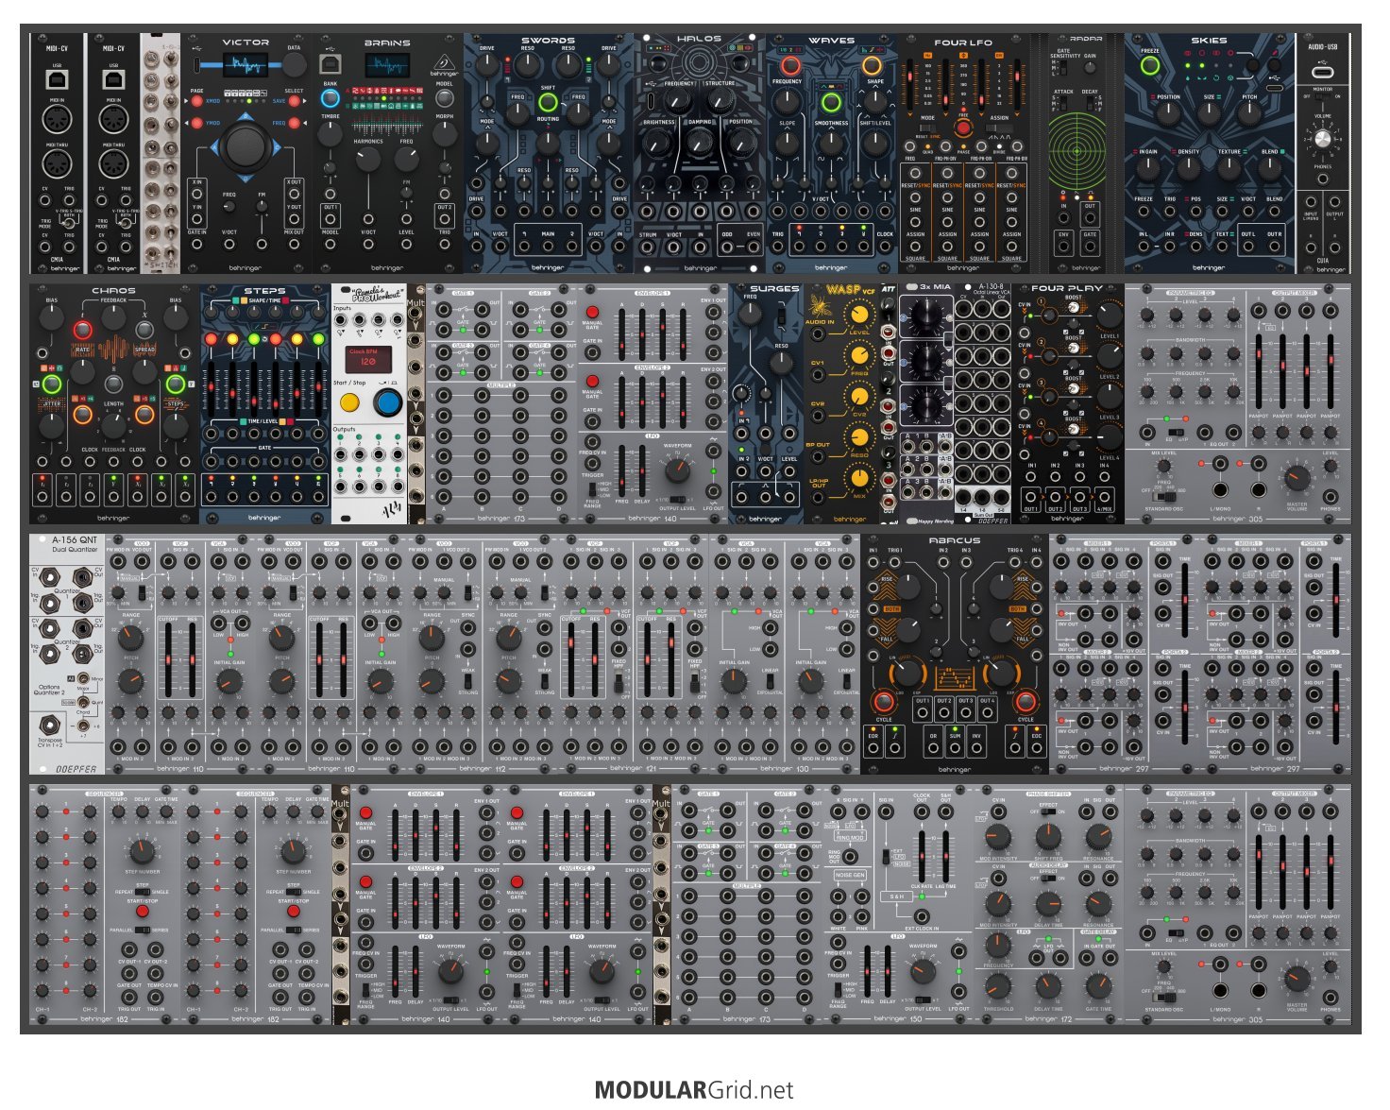Click the DATA knob on Victor

point(295,65)
